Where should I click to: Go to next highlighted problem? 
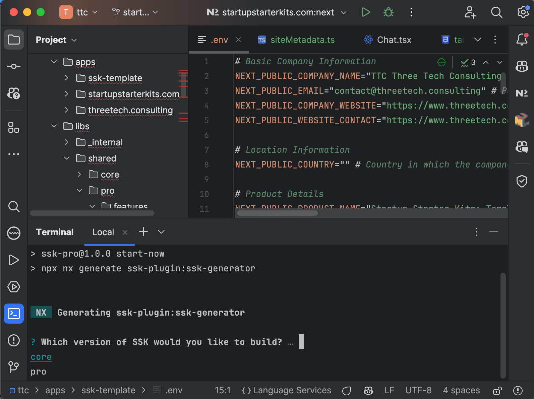click(x=500, y=62)
